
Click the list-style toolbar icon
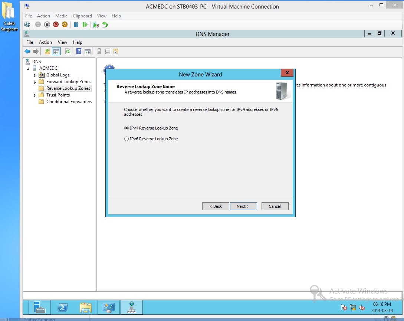pos(108,52)
